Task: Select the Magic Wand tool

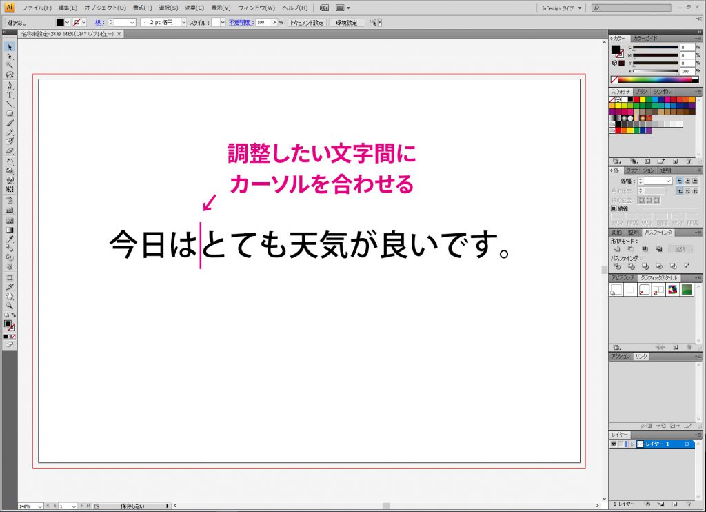Action: pyautogui.click(x=10, y=66)
